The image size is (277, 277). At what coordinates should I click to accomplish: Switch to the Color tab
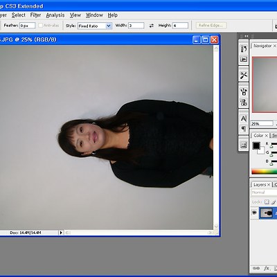coord(258,136)
